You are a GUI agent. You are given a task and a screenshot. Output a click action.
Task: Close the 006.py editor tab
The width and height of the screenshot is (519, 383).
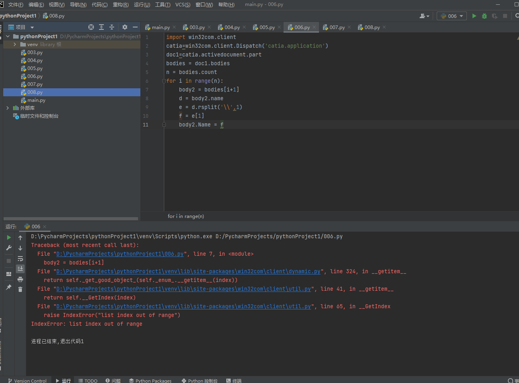tap(314, 27)
